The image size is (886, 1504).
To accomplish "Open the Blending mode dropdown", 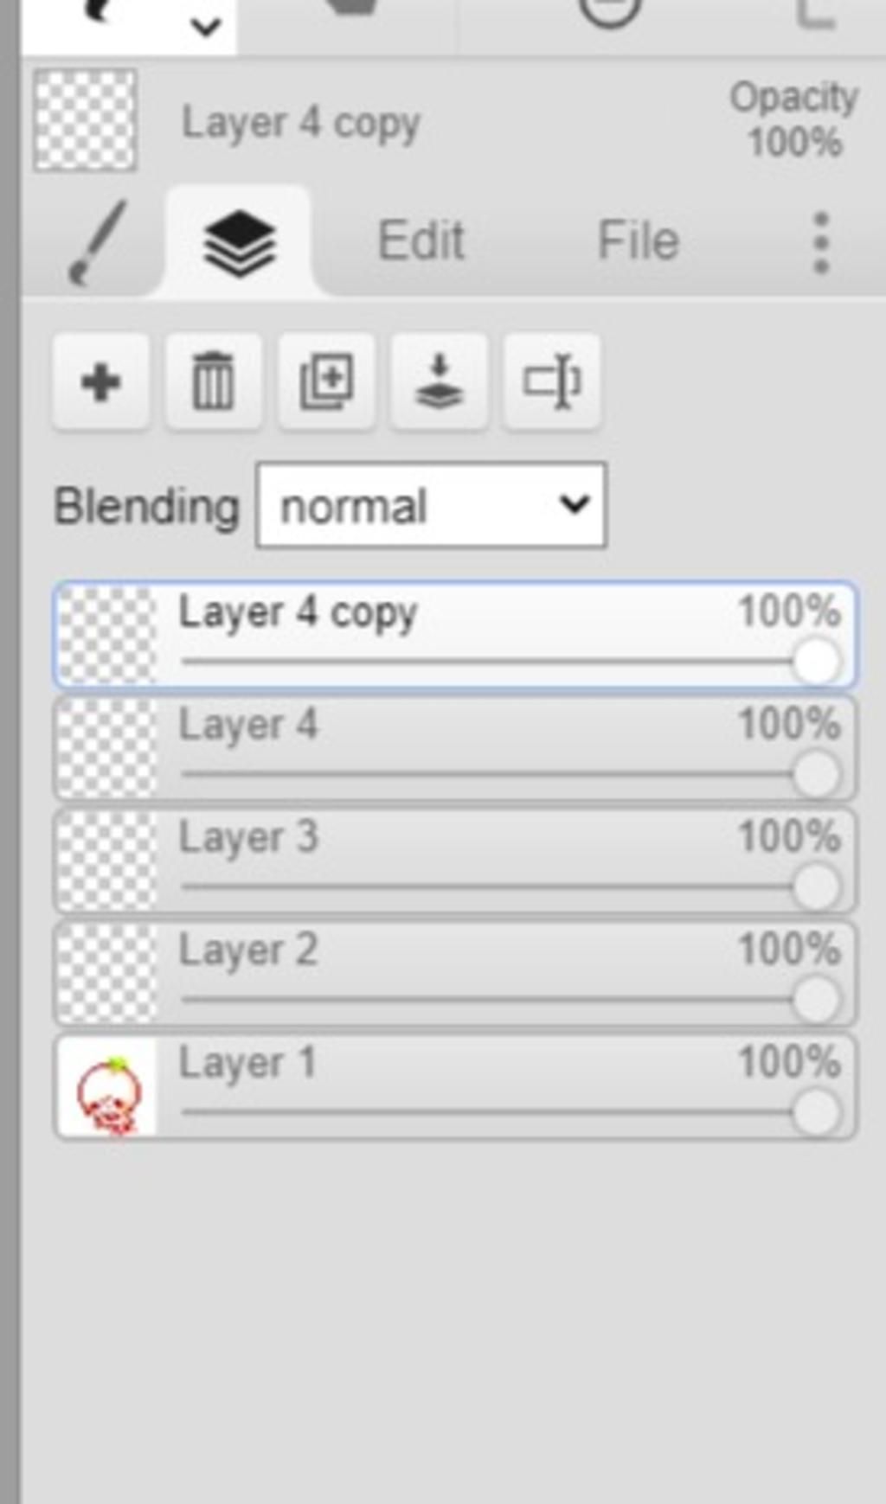I will (x=432, y=505).
